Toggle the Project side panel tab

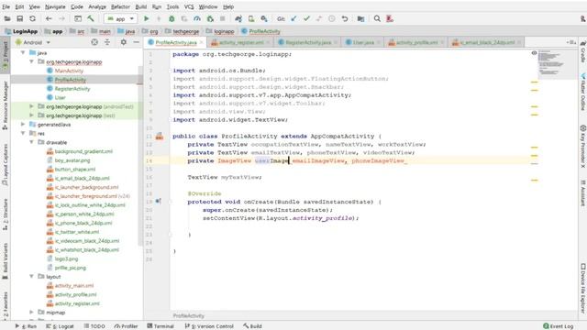click(x=6, y=55)
